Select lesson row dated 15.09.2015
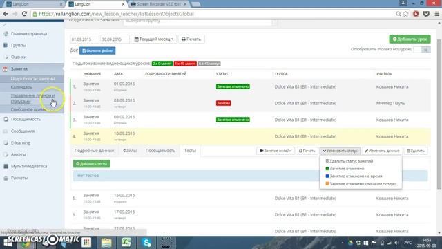Image resolution: width=442 pixels, height=249 pixels. (250, 199)
